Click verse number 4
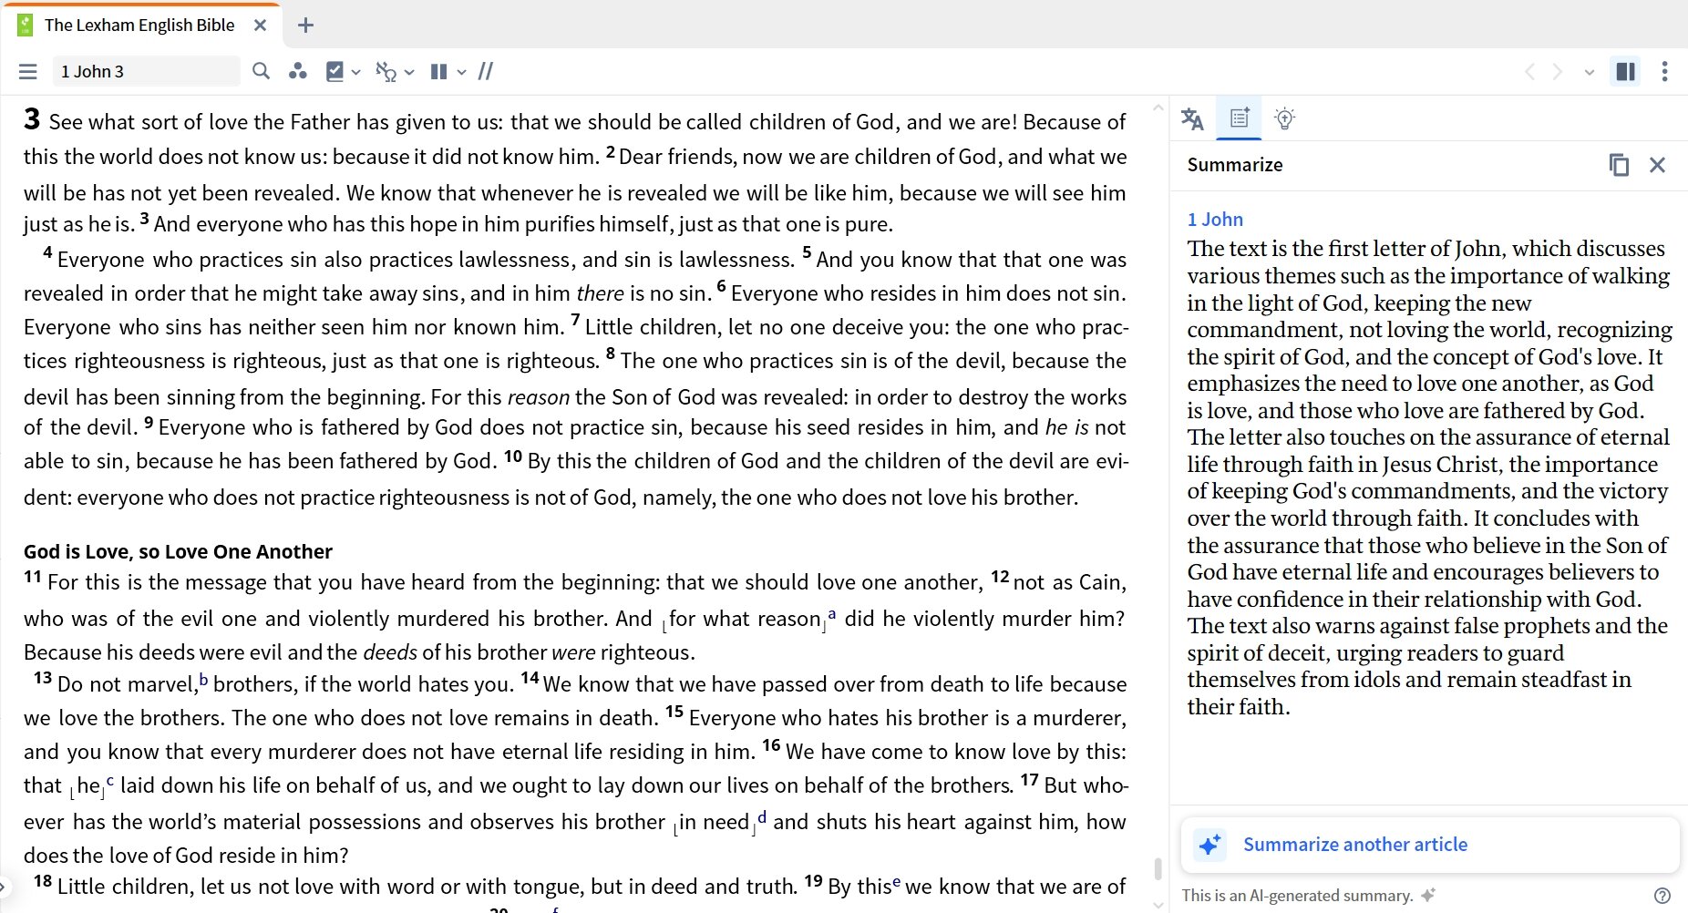The height and width of the screenshot is (913, 1688). coord(47,252)
